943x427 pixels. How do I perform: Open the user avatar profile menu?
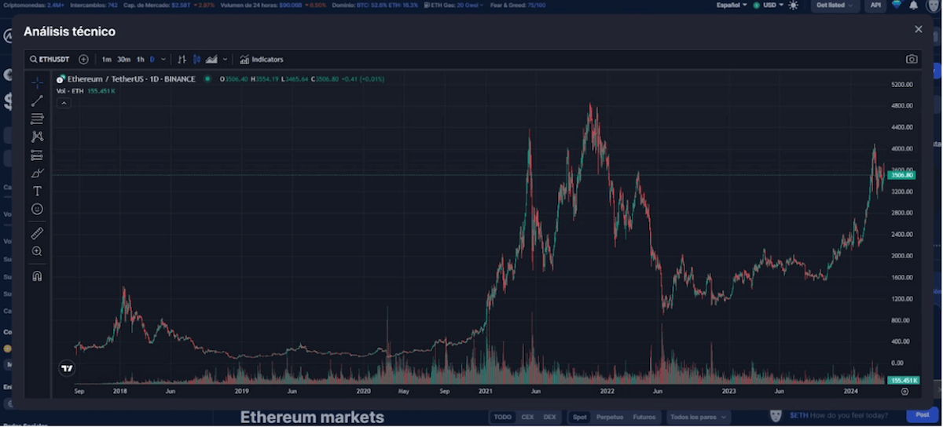click(x=932, y=5)
